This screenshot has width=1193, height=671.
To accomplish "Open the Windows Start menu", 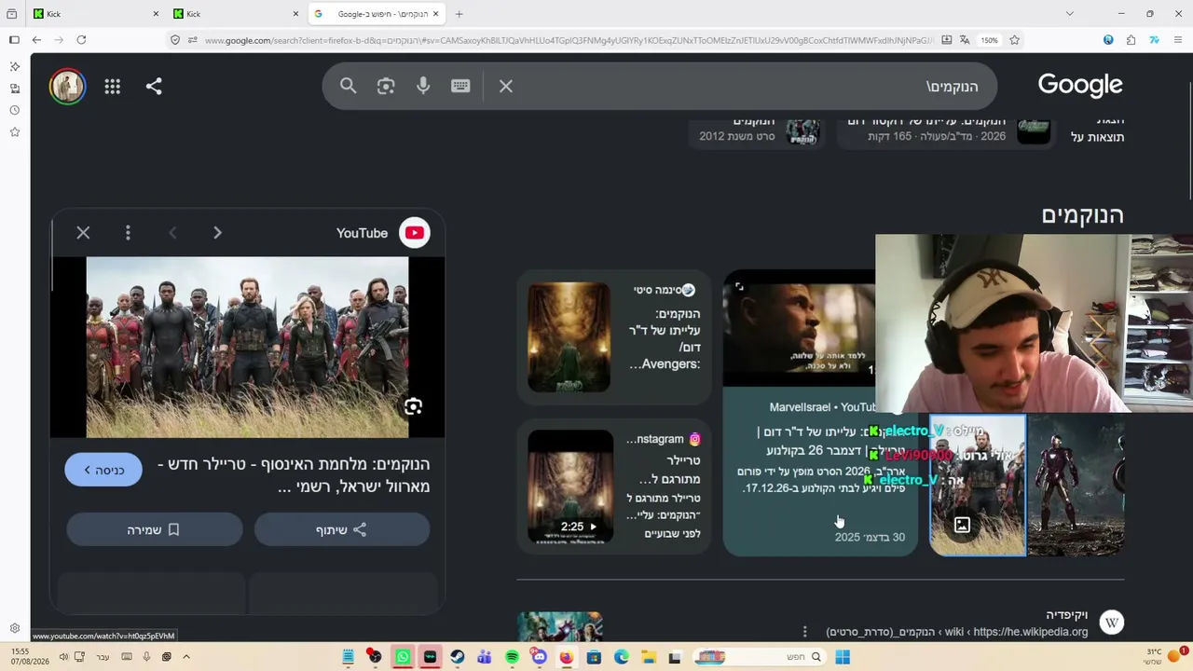I will point(843,657).
